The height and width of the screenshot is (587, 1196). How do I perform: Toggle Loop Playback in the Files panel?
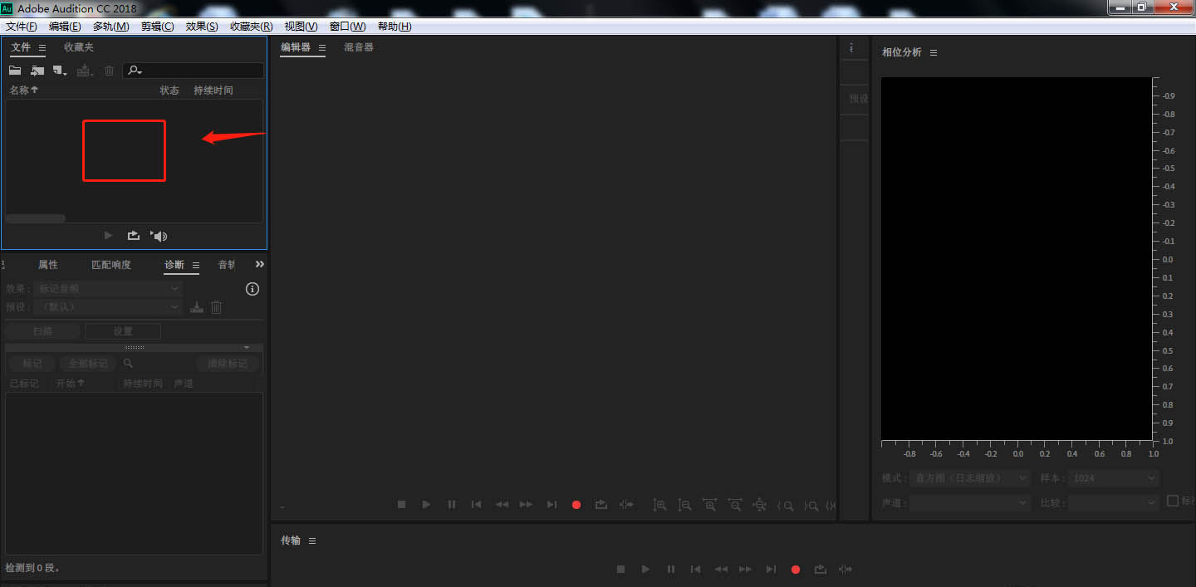pyautogui.click(x=134, y=236)
